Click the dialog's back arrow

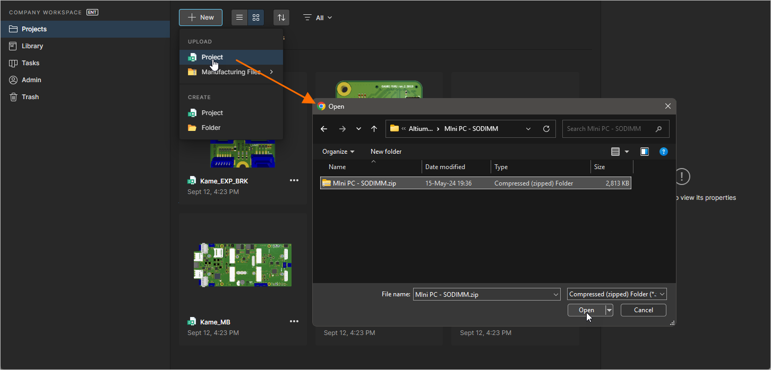coord(324,129)
